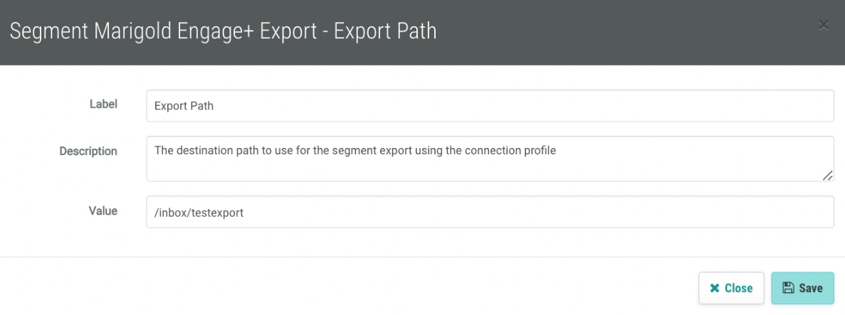The image size is (845, 315).
Task: Focus the Value input field
Action: pyautogui.click(x=490, y=212)
